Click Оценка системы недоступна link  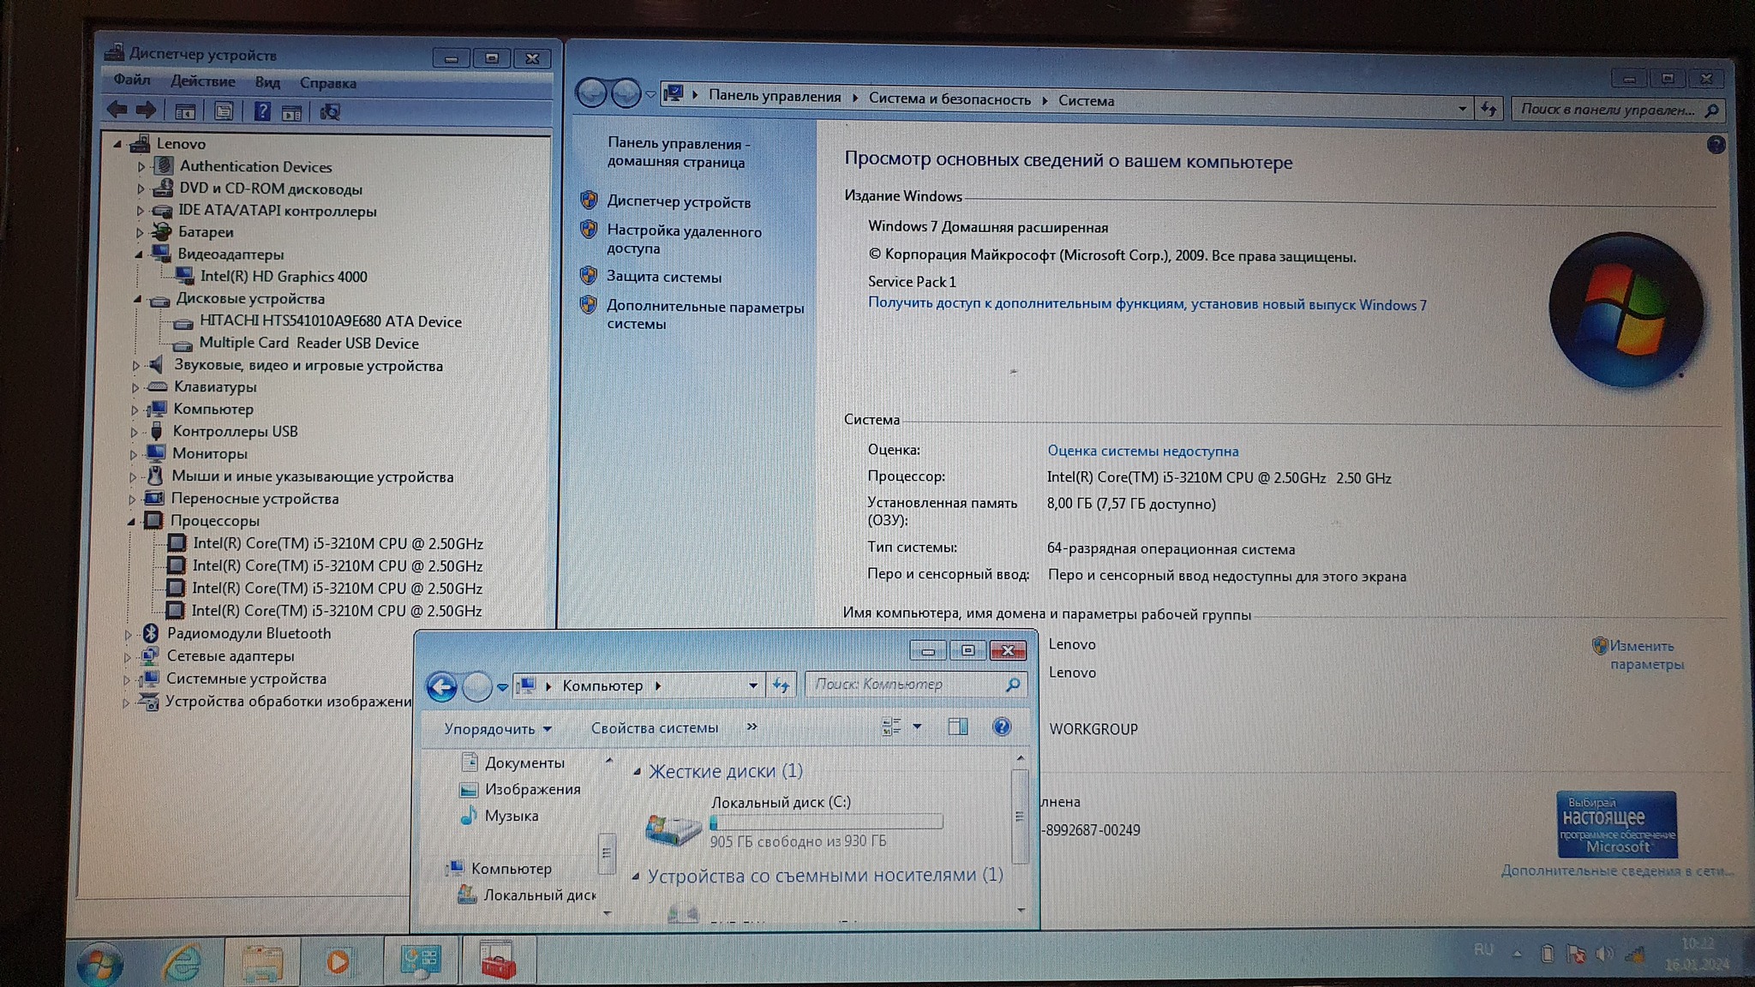click(1142, 451)
